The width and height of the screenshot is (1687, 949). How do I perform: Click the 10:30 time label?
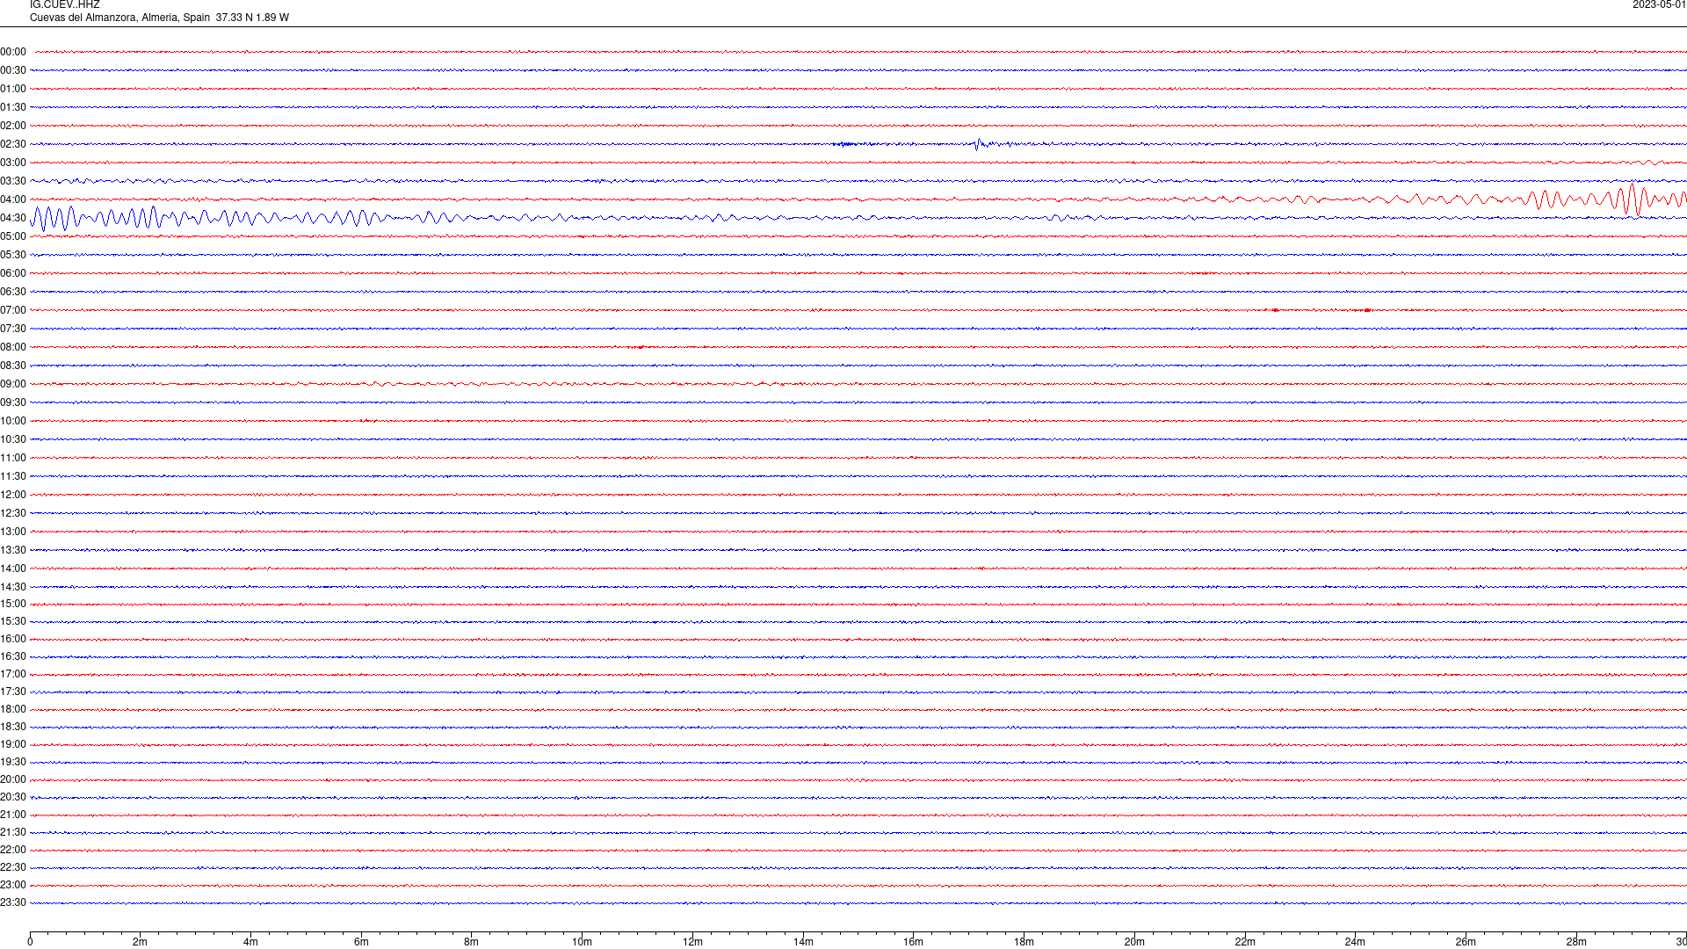tap(13, 439)
